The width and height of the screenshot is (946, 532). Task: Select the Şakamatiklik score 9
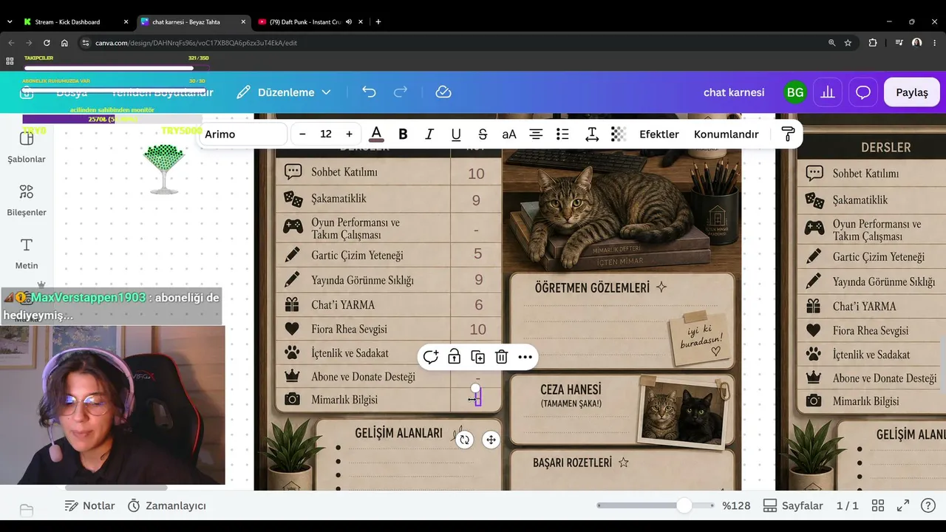476,200
